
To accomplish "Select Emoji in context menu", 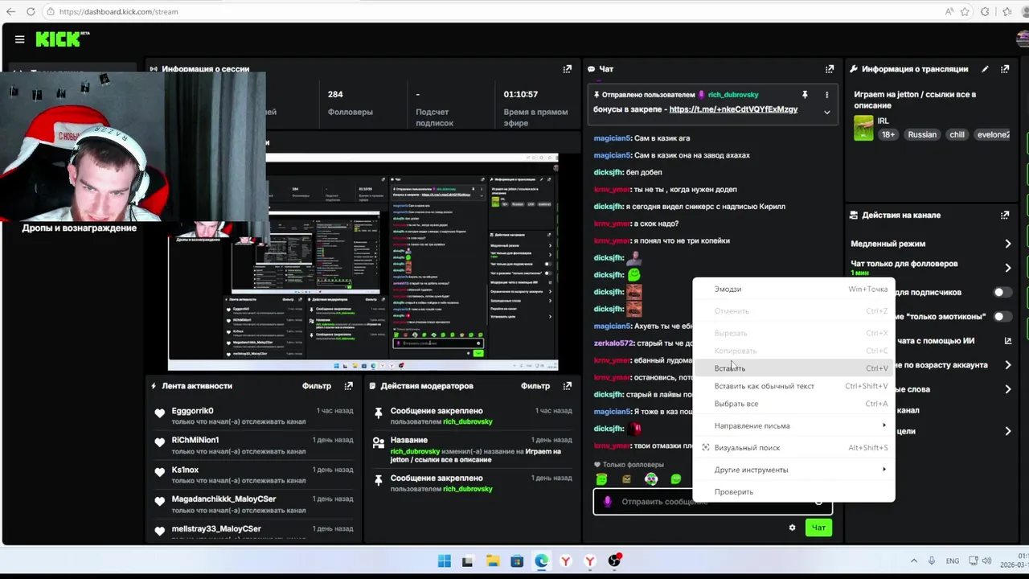I will click(793, 289).
